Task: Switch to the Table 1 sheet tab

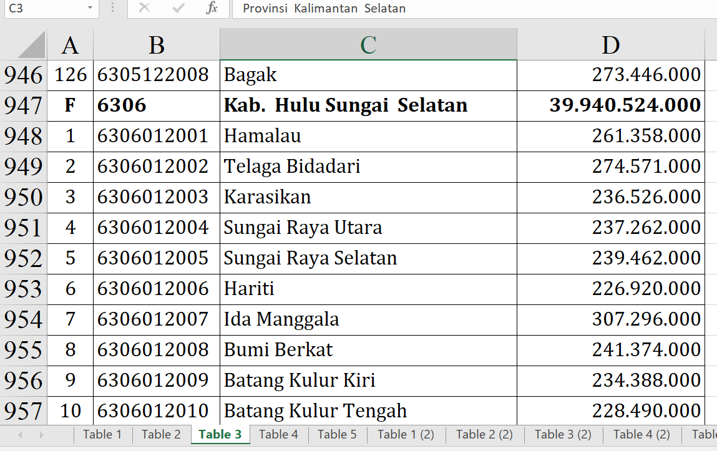Action: click(102, 435)
